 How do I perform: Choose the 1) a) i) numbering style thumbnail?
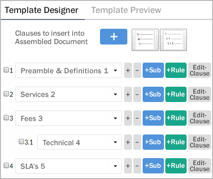tap(145, 40)
